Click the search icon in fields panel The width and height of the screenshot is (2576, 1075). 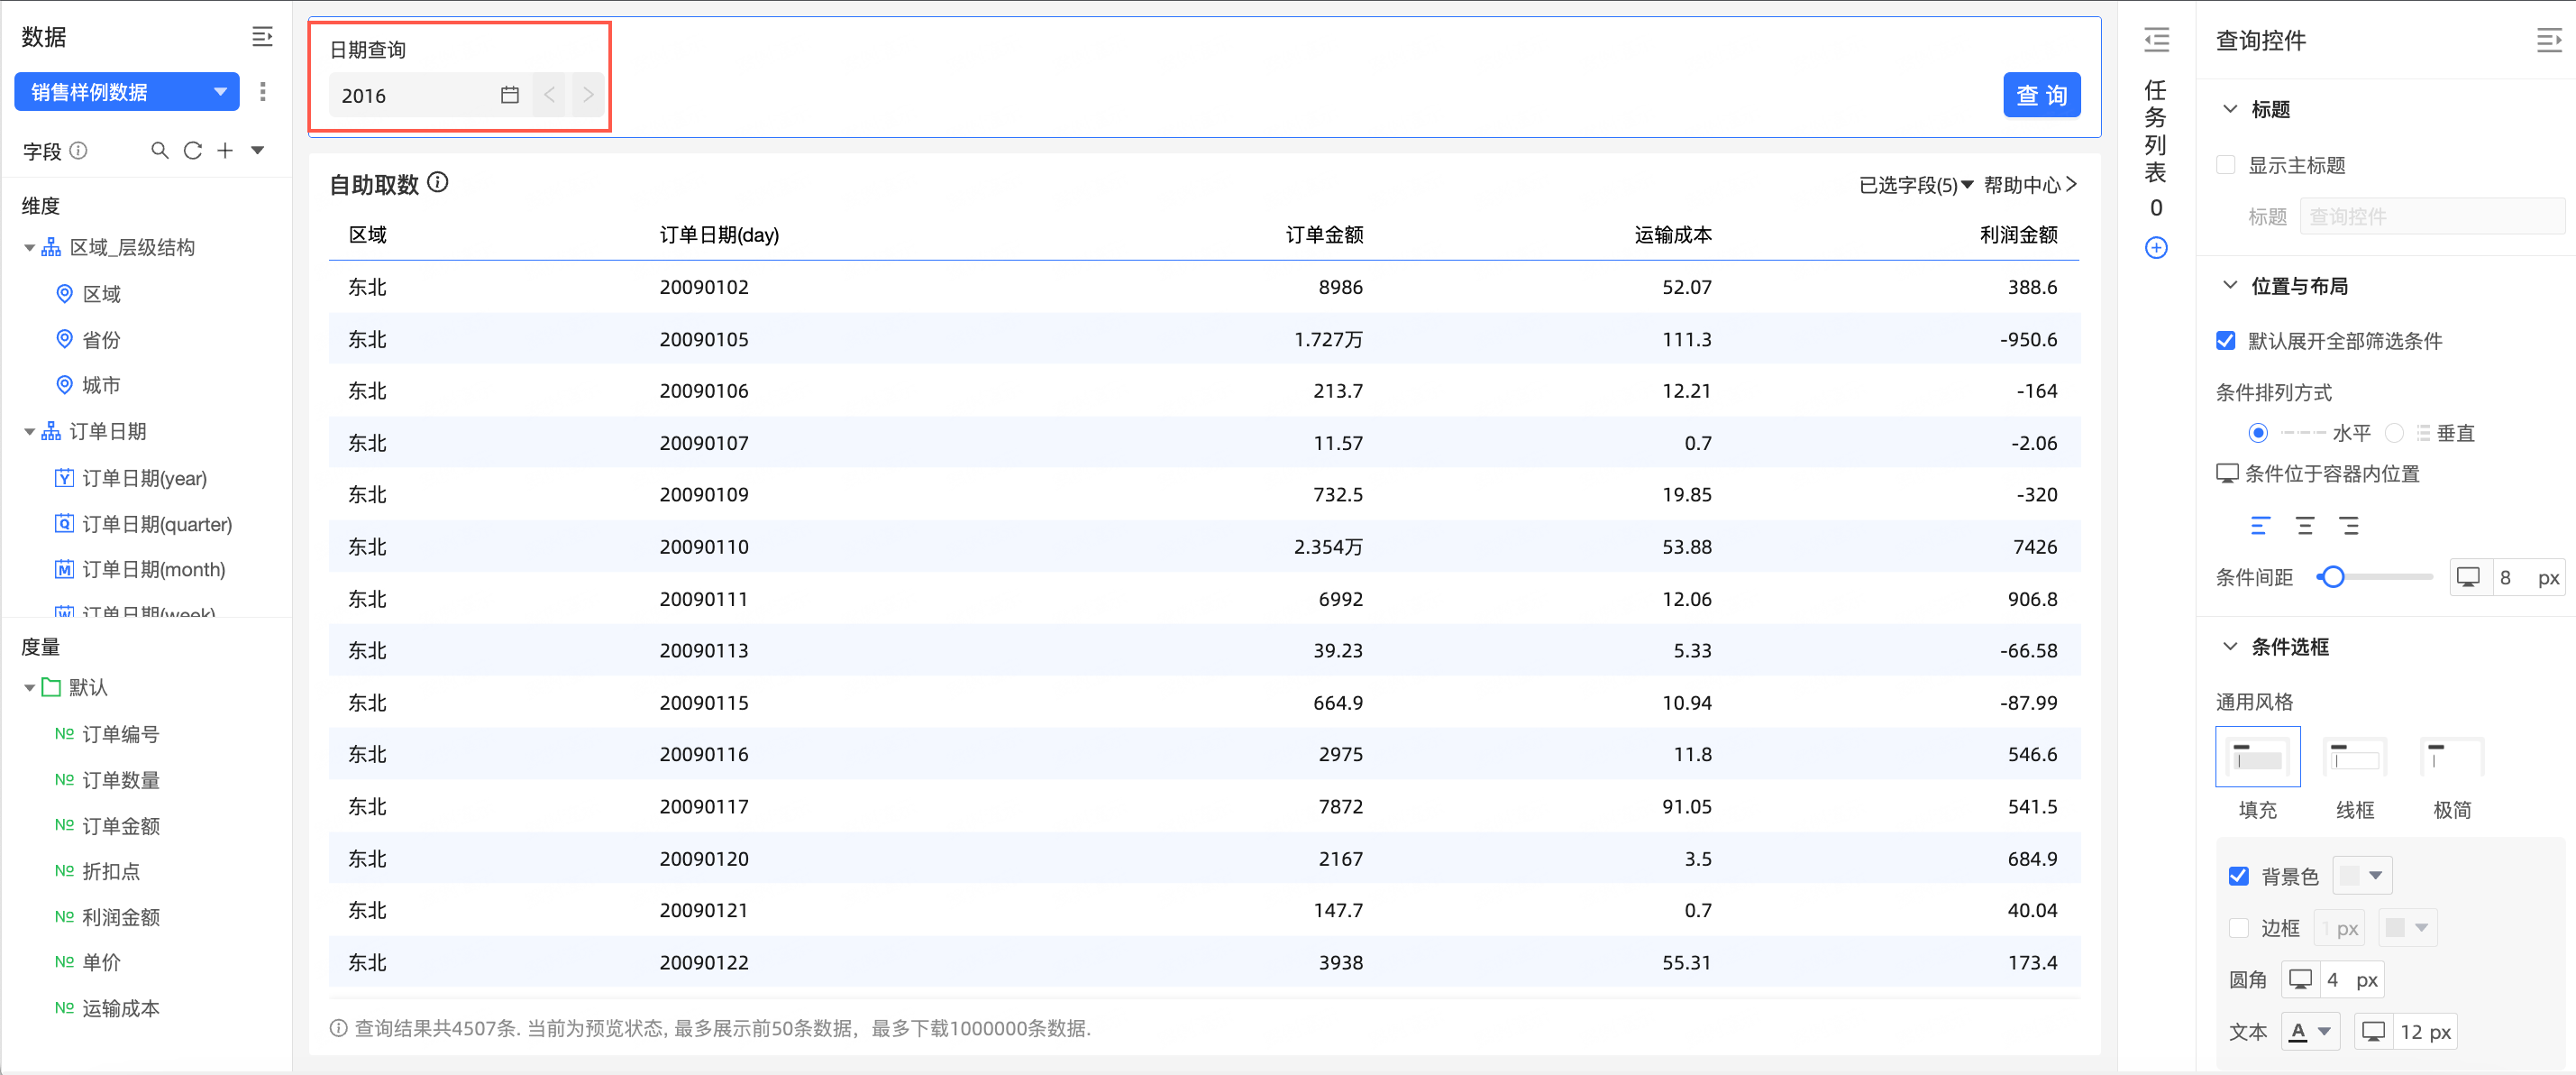[159, 150]
